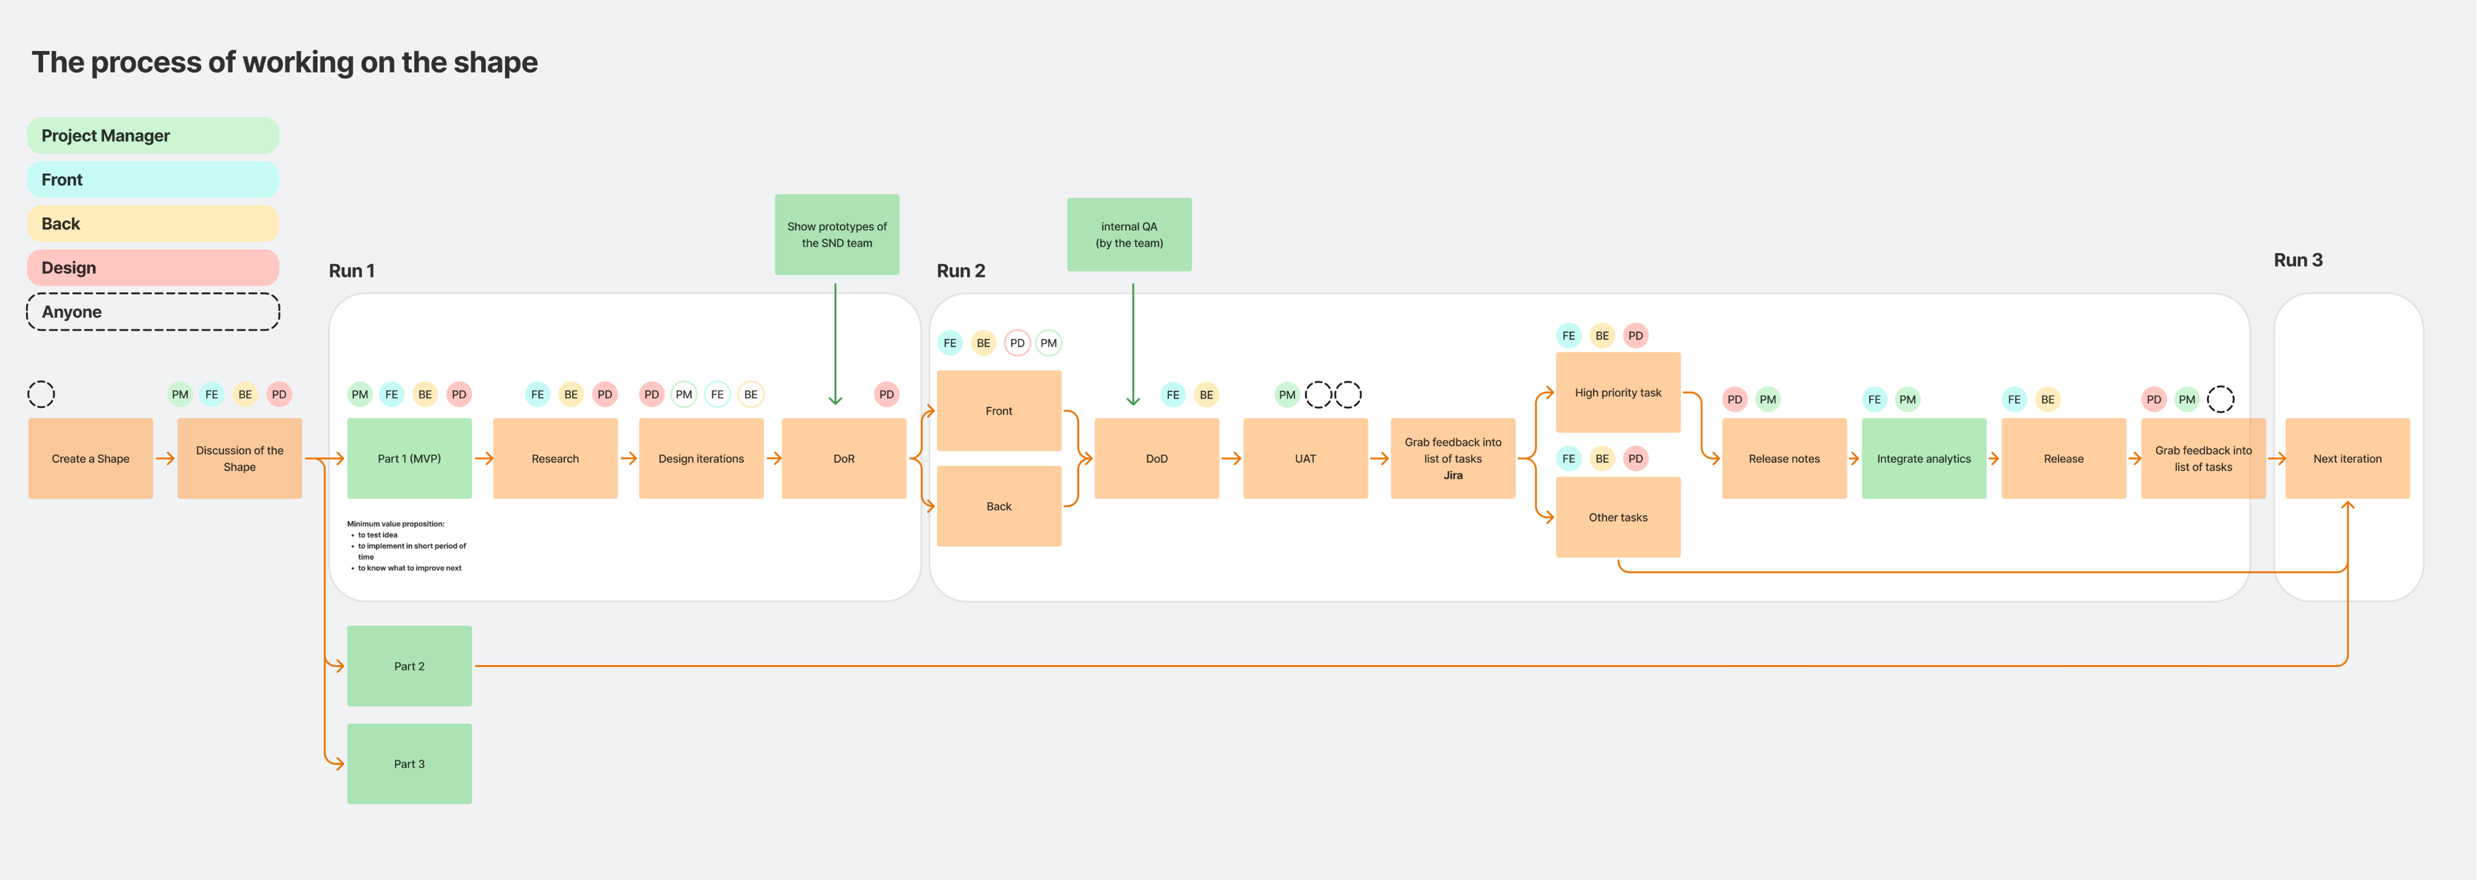
Task: Select the PM badge above the Front sticky note
Action: pos(1049,343)
